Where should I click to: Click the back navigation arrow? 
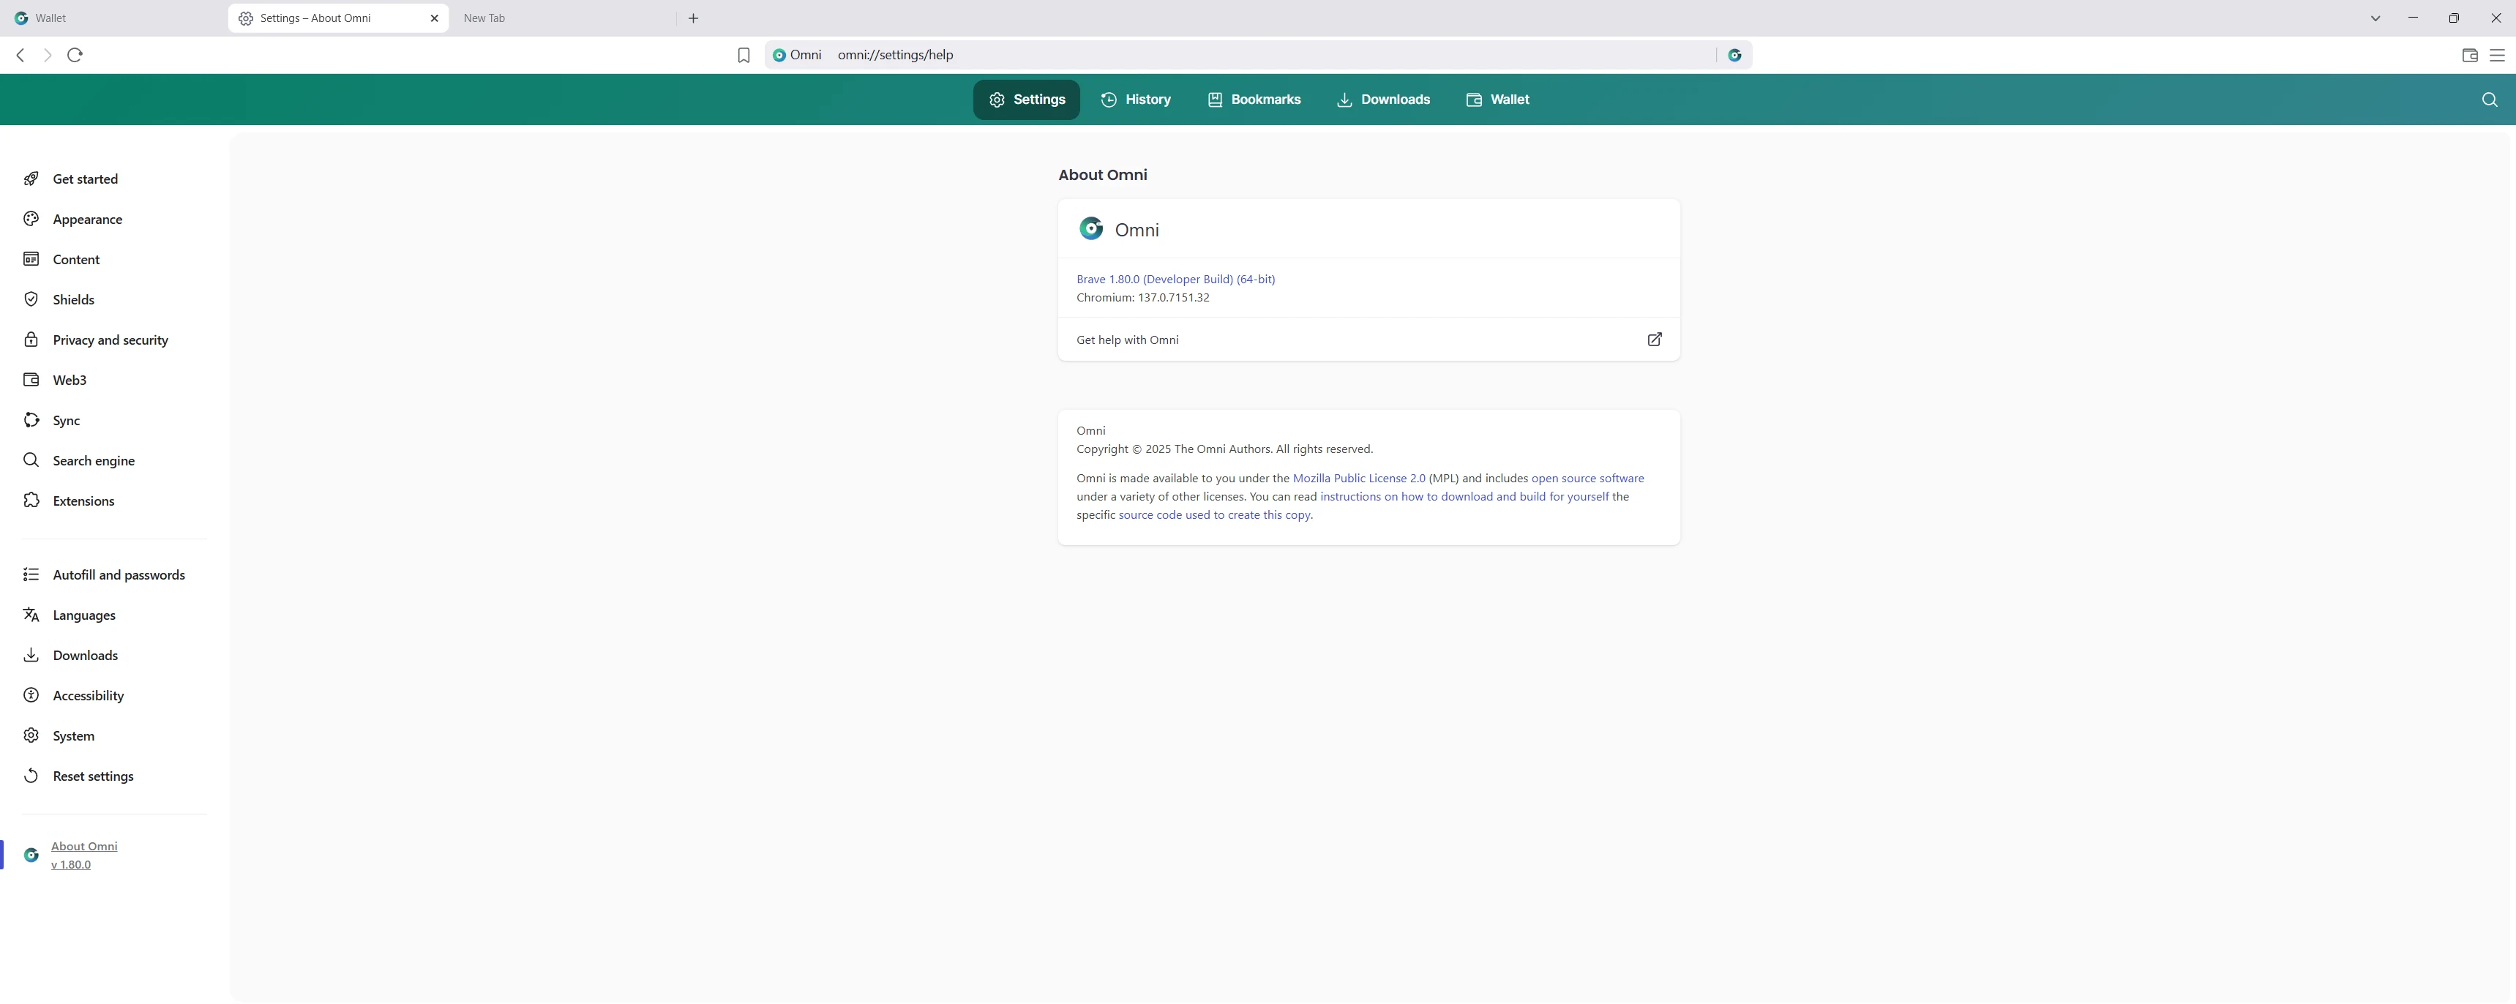pos(20,55)
